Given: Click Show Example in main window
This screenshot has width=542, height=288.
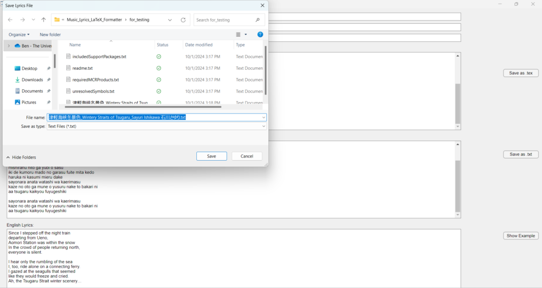Looking at the screenshot, I should (521, 236).
